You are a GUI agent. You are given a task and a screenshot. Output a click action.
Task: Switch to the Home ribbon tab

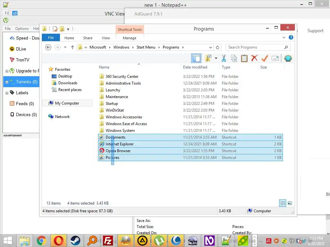69,38
